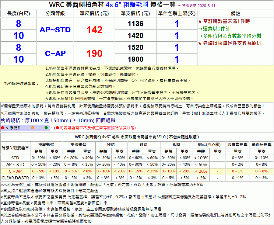
Task: Click the green dot in the stock legend
Action: coord(46,128)
